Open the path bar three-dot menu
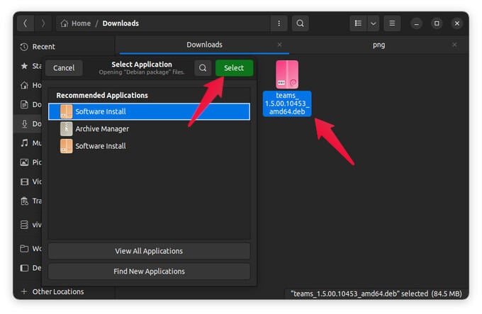This screenshot has height=314, width=482. [279, 23]
